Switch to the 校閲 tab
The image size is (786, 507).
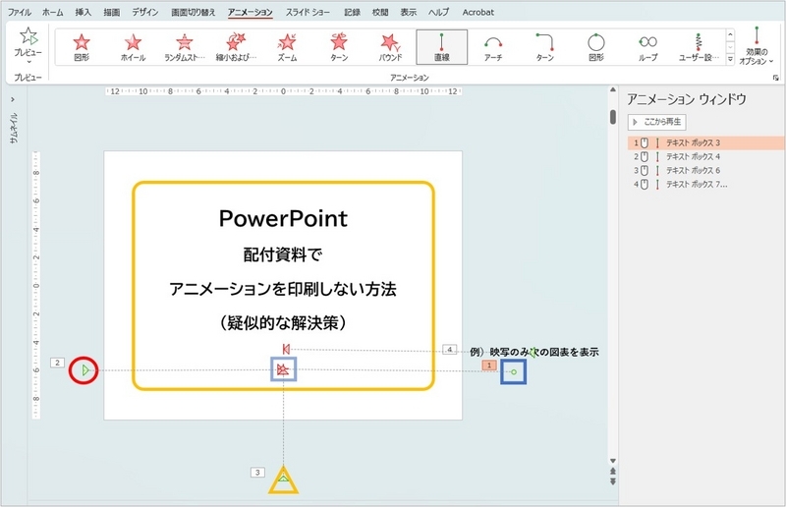click(x=380, y=12)
